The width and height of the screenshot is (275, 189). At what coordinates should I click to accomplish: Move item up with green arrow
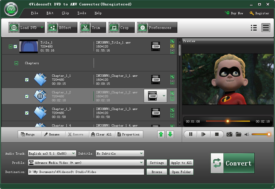(x=161, y=135)
